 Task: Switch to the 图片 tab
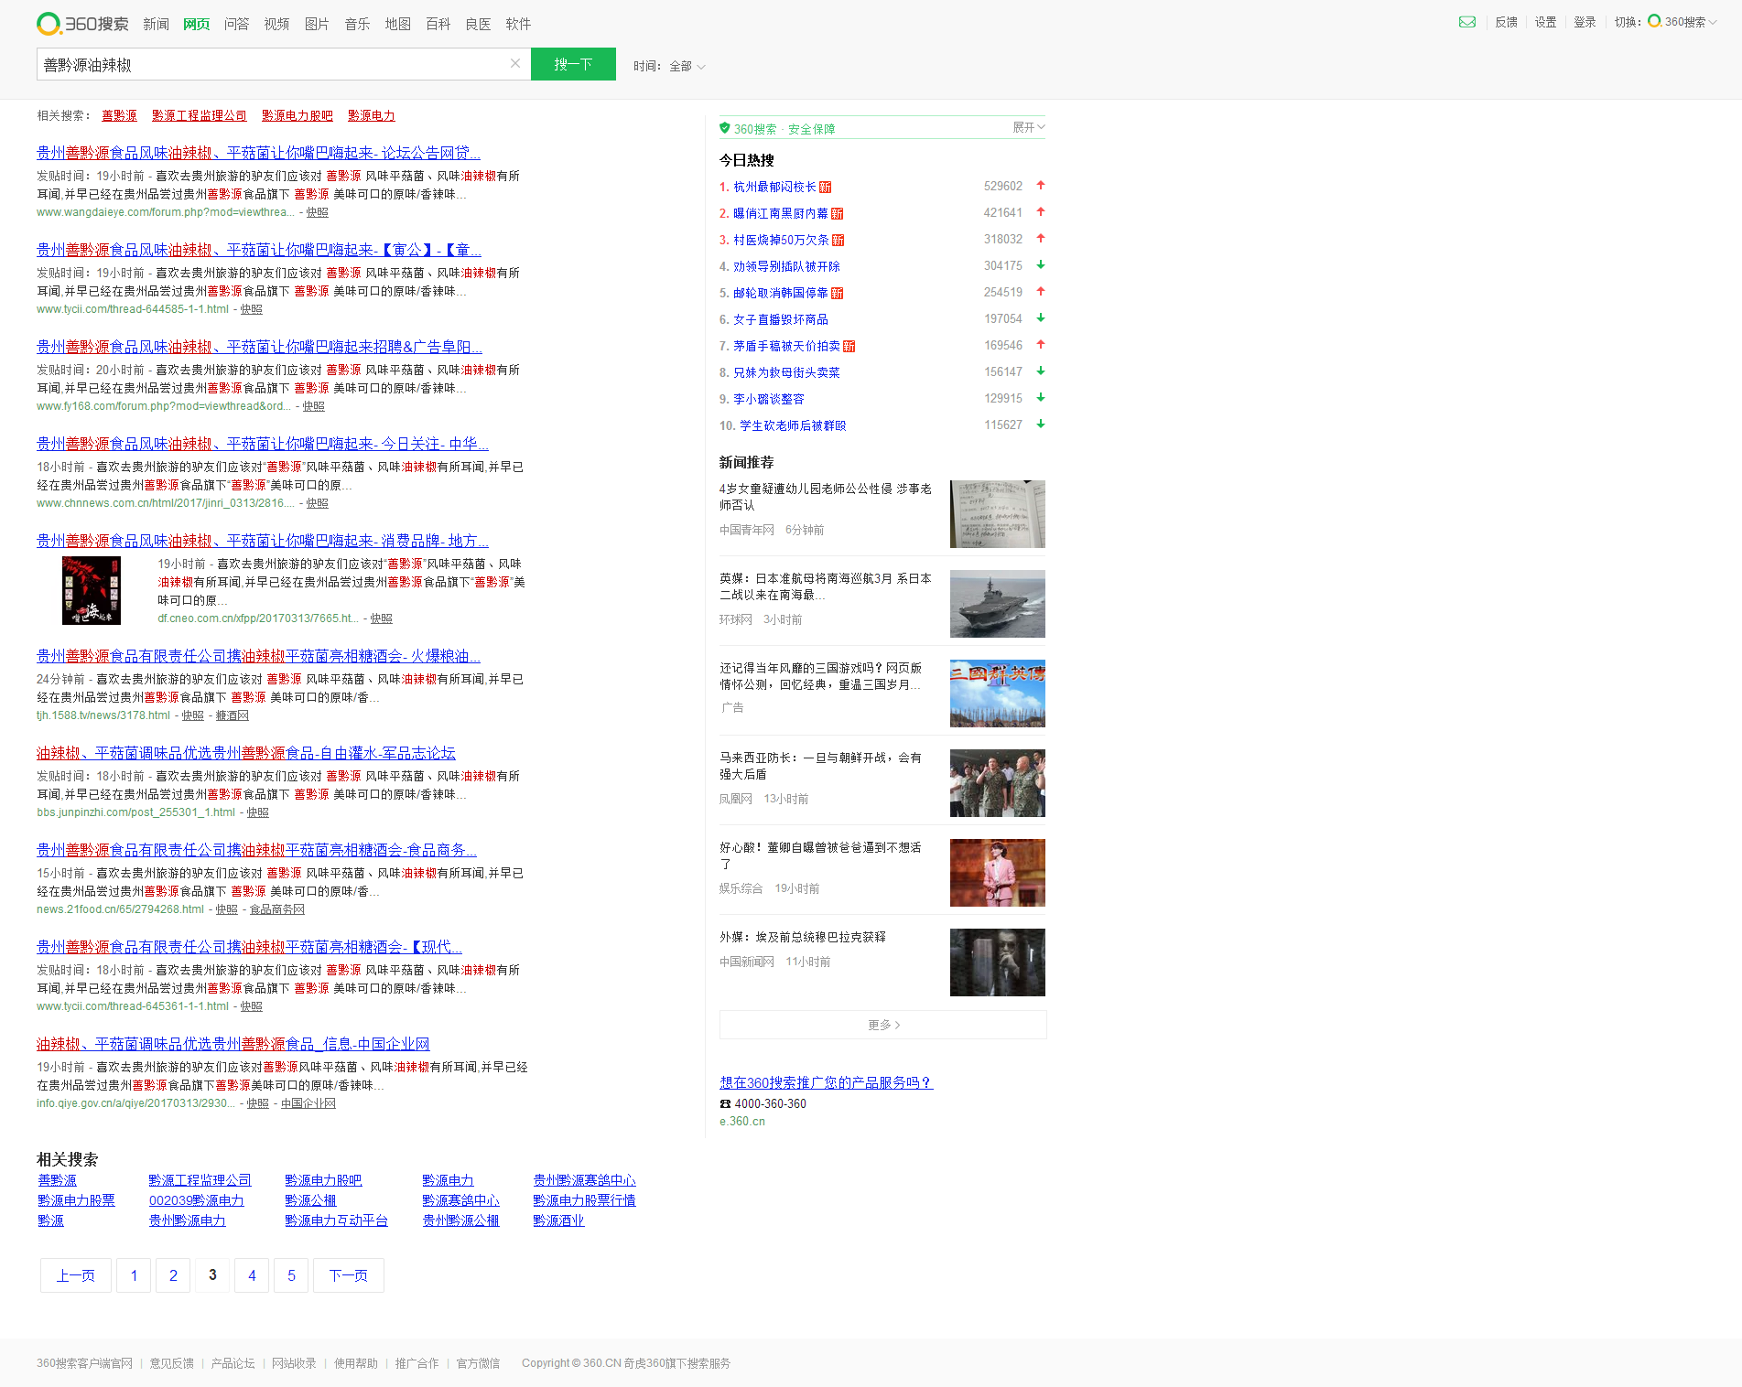point(317,24)
